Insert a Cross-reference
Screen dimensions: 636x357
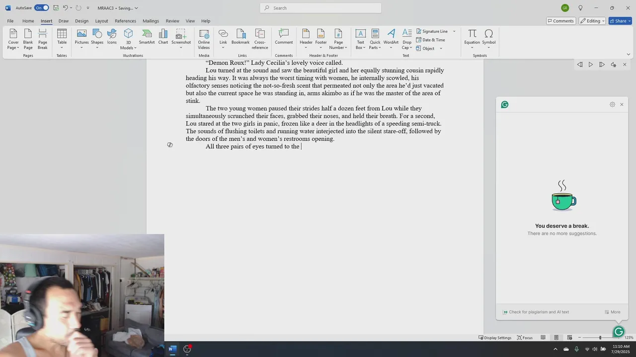coord(260,39)
